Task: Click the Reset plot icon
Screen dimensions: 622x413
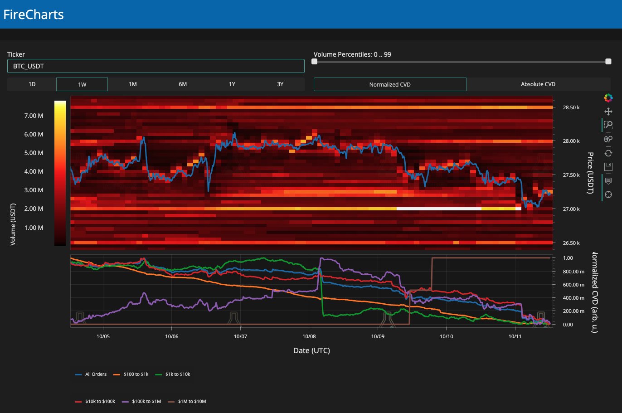Action: 608,153
